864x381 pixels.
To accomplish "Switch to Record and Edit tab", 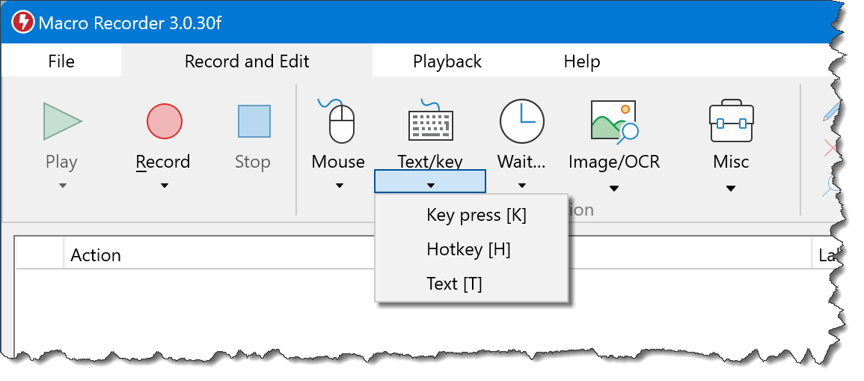I will tap(247, 61).
